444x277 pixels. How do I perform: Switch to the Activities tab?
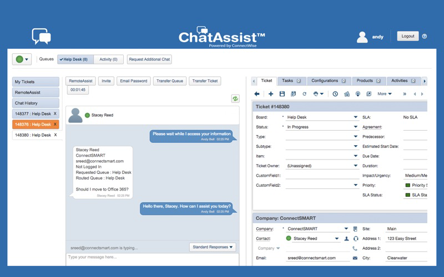tap(403, 81)
